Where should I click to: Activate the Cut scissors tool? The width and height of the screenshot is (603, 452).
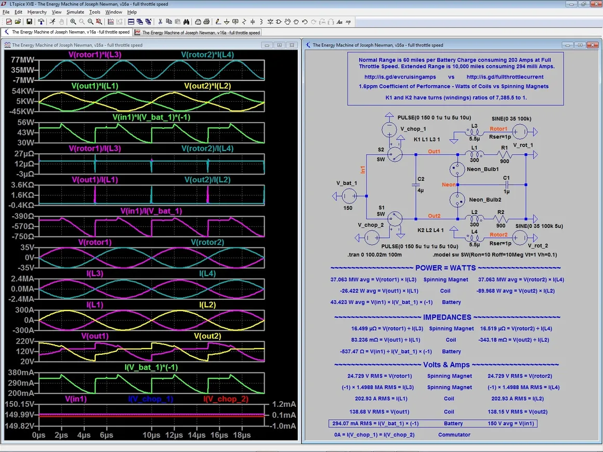160,22
